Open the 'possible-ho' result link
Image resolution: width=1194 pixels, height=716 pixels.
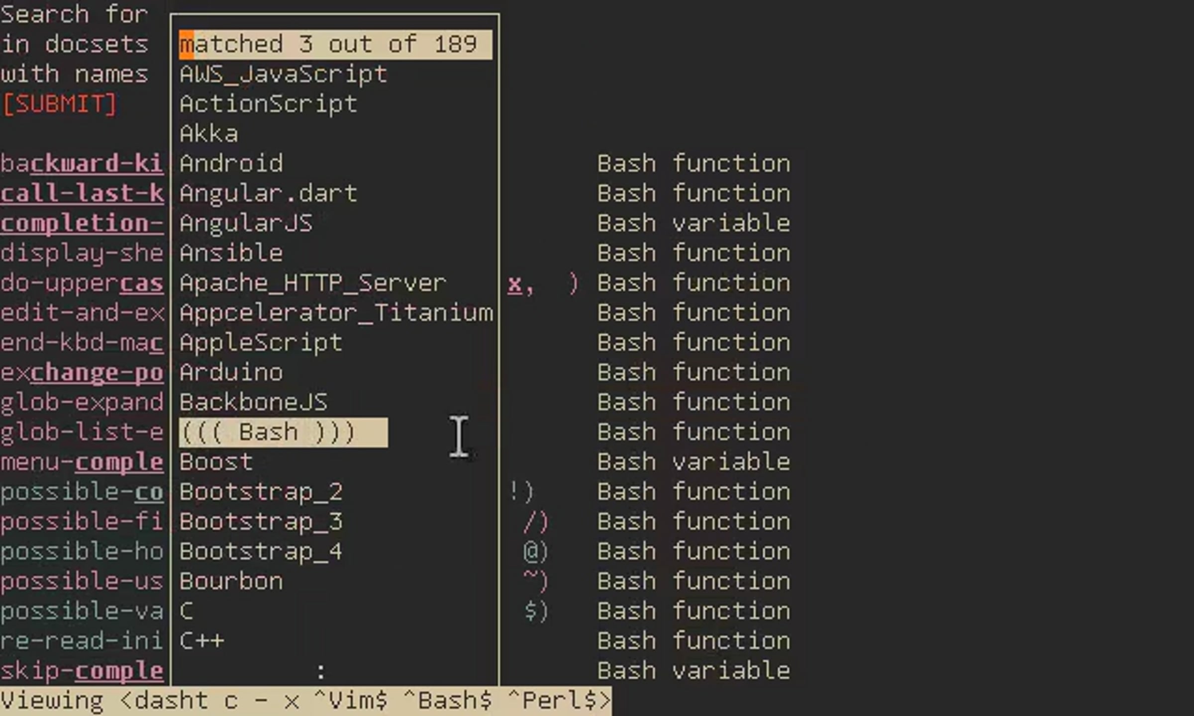(x=82, y=552)
